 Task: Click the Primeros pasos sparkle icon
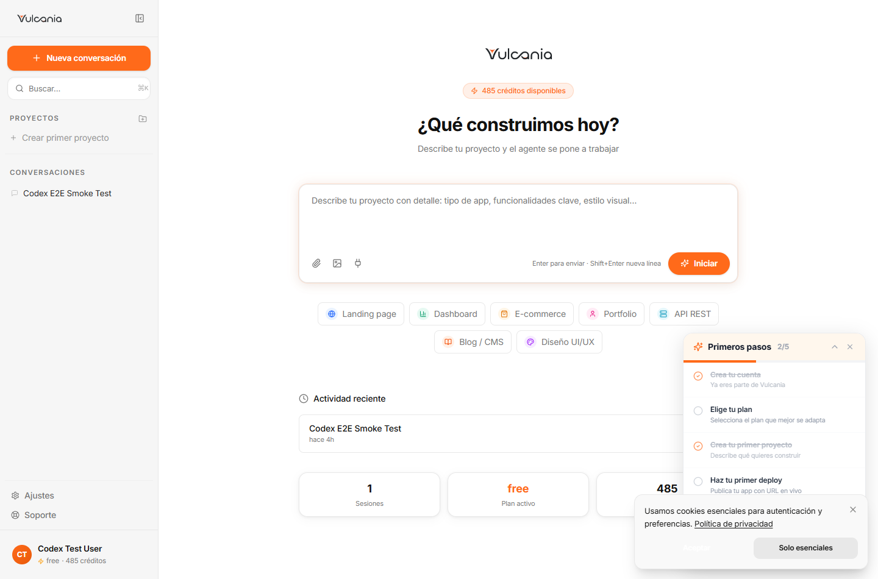click(698, 347)
